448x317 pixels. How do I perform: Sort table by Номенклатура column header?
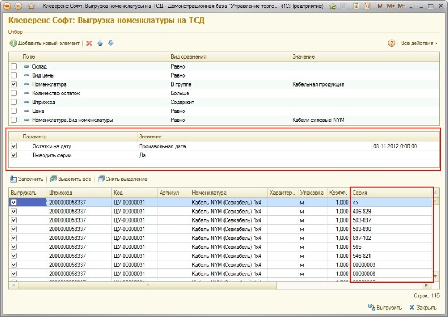[229, 193]
